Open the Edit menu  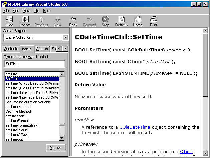pos(16,11)
